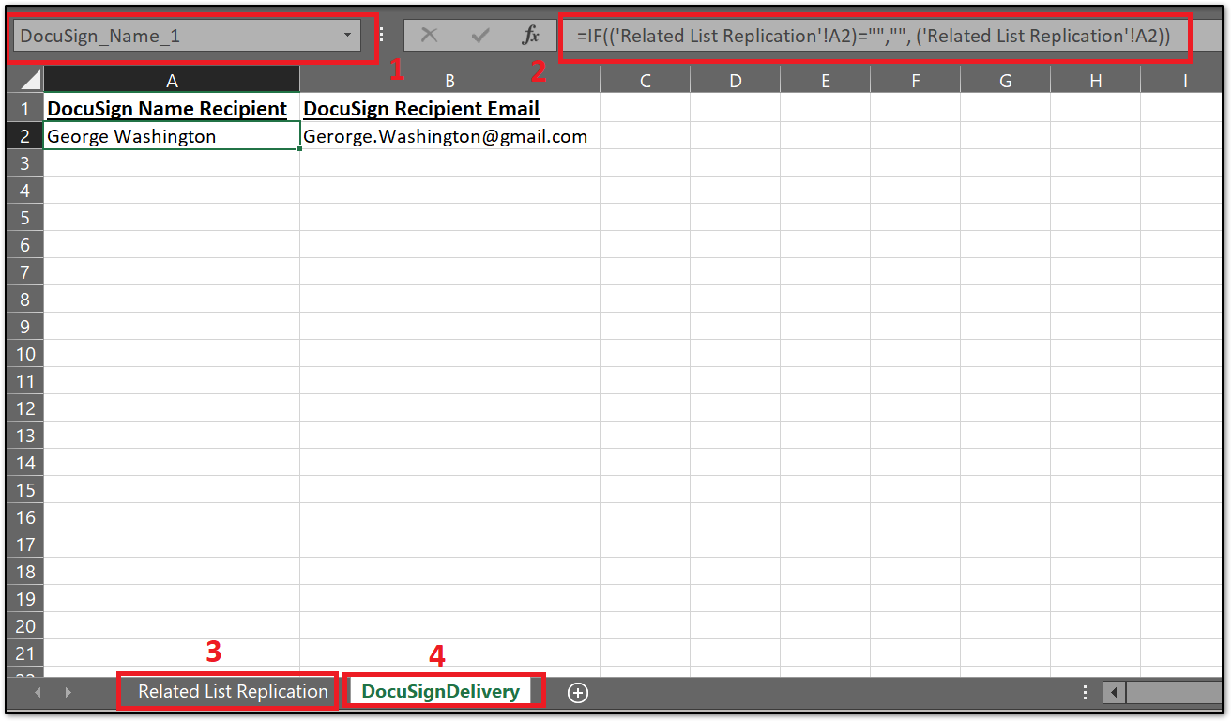
Task: Click previous sheet navigation arrow
Action: click(38, 693)
